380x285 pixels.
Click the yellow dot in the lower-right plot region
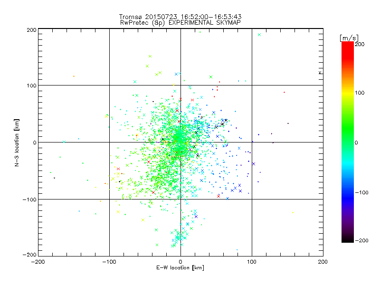click(293, 212)
